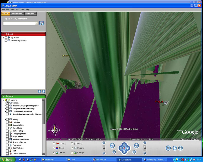Move view right with navigation arrow

(x=128, y=148)
